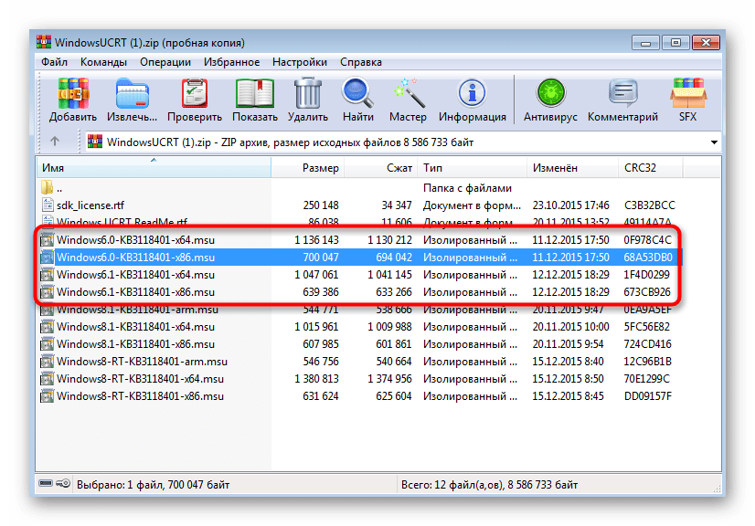
Task: Click date 15.12.2015 8:50
Action: click(x=568, y=378)
